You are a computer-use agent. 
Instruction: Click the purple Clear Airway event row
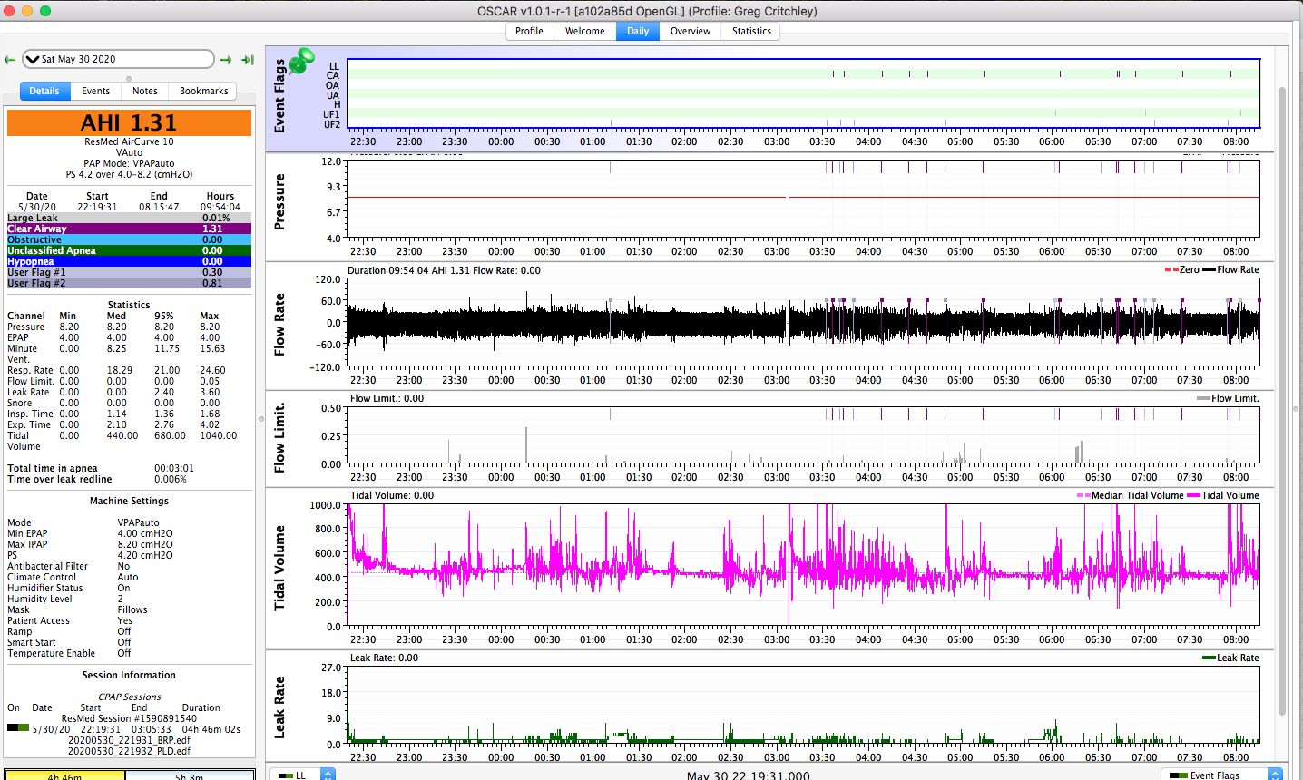click(129, 229)
